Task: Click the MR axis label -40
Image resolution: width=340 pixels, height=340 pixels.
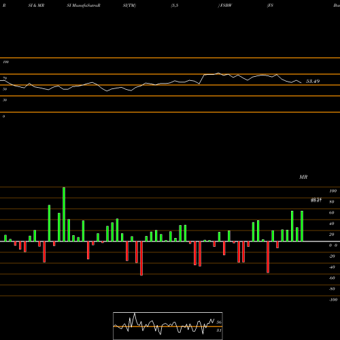Action: point(332,267)
